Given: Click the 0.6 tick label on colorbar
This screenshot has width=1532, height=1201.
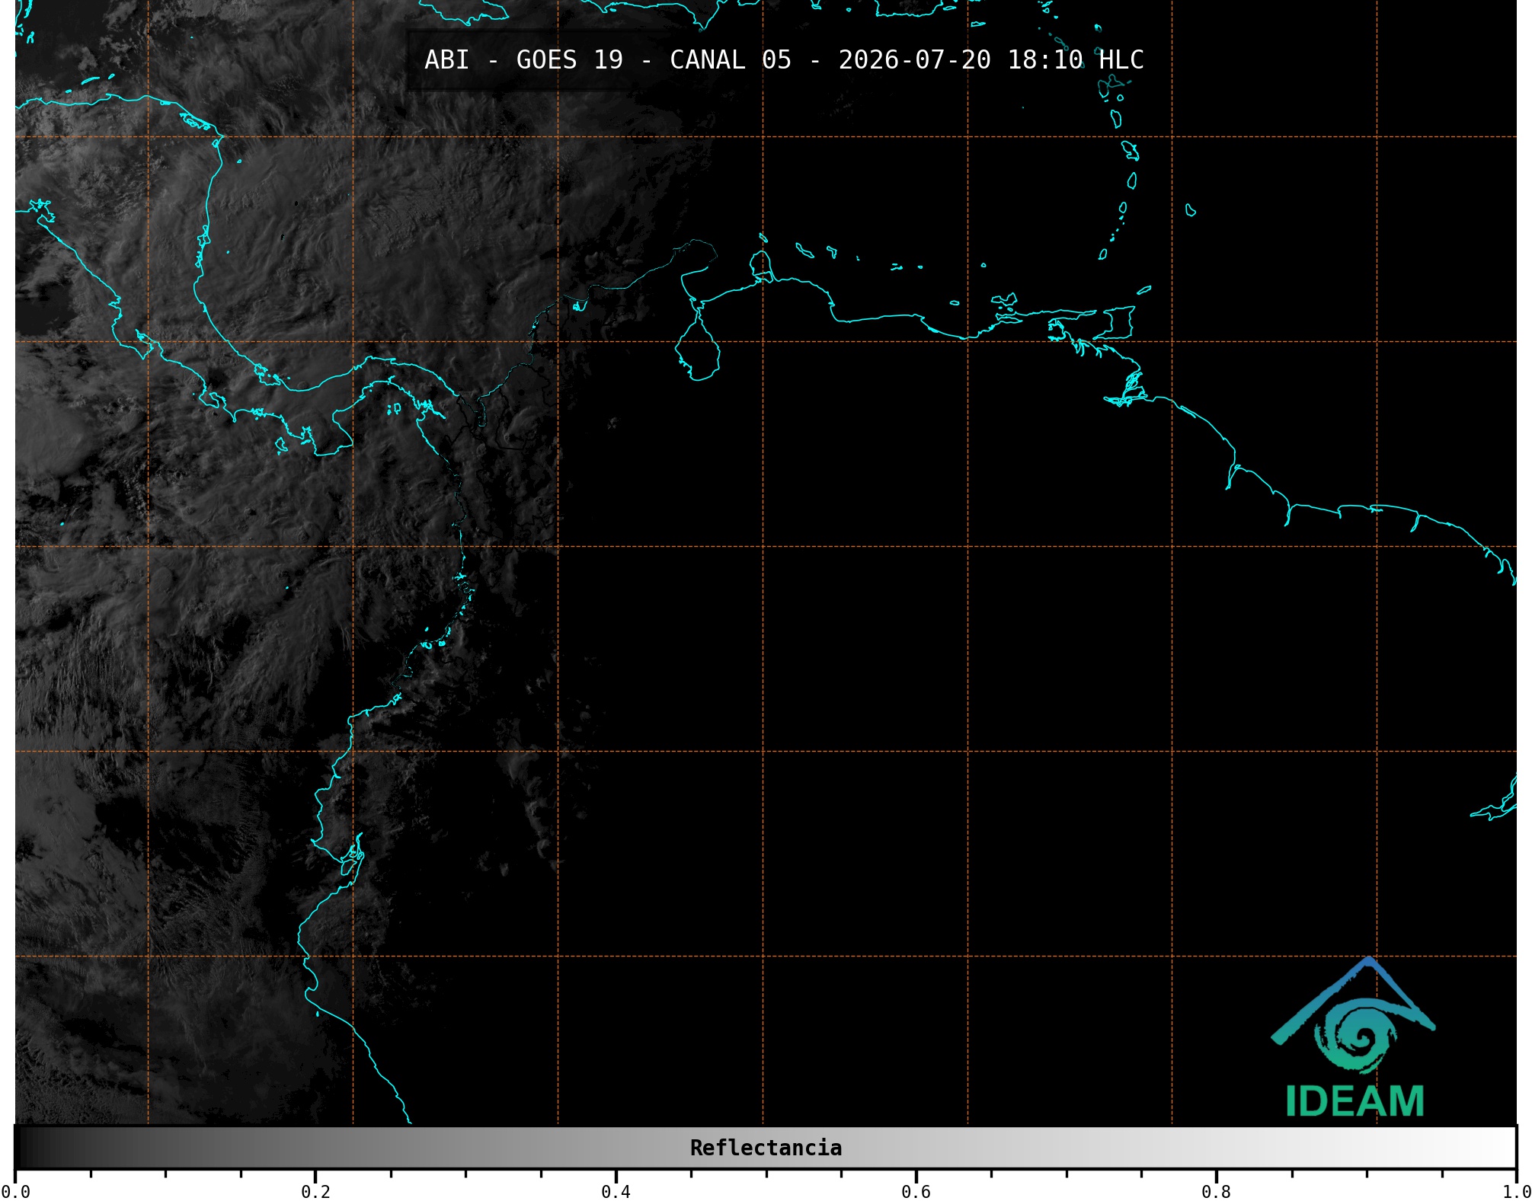Looking at the screenshot, I should tap(916, 1191).
